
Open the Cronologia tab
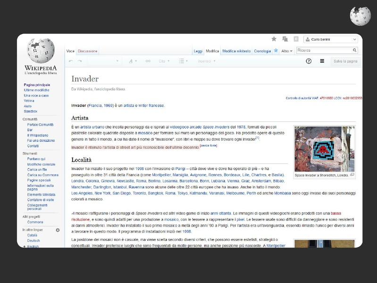(x=262, y=51)
